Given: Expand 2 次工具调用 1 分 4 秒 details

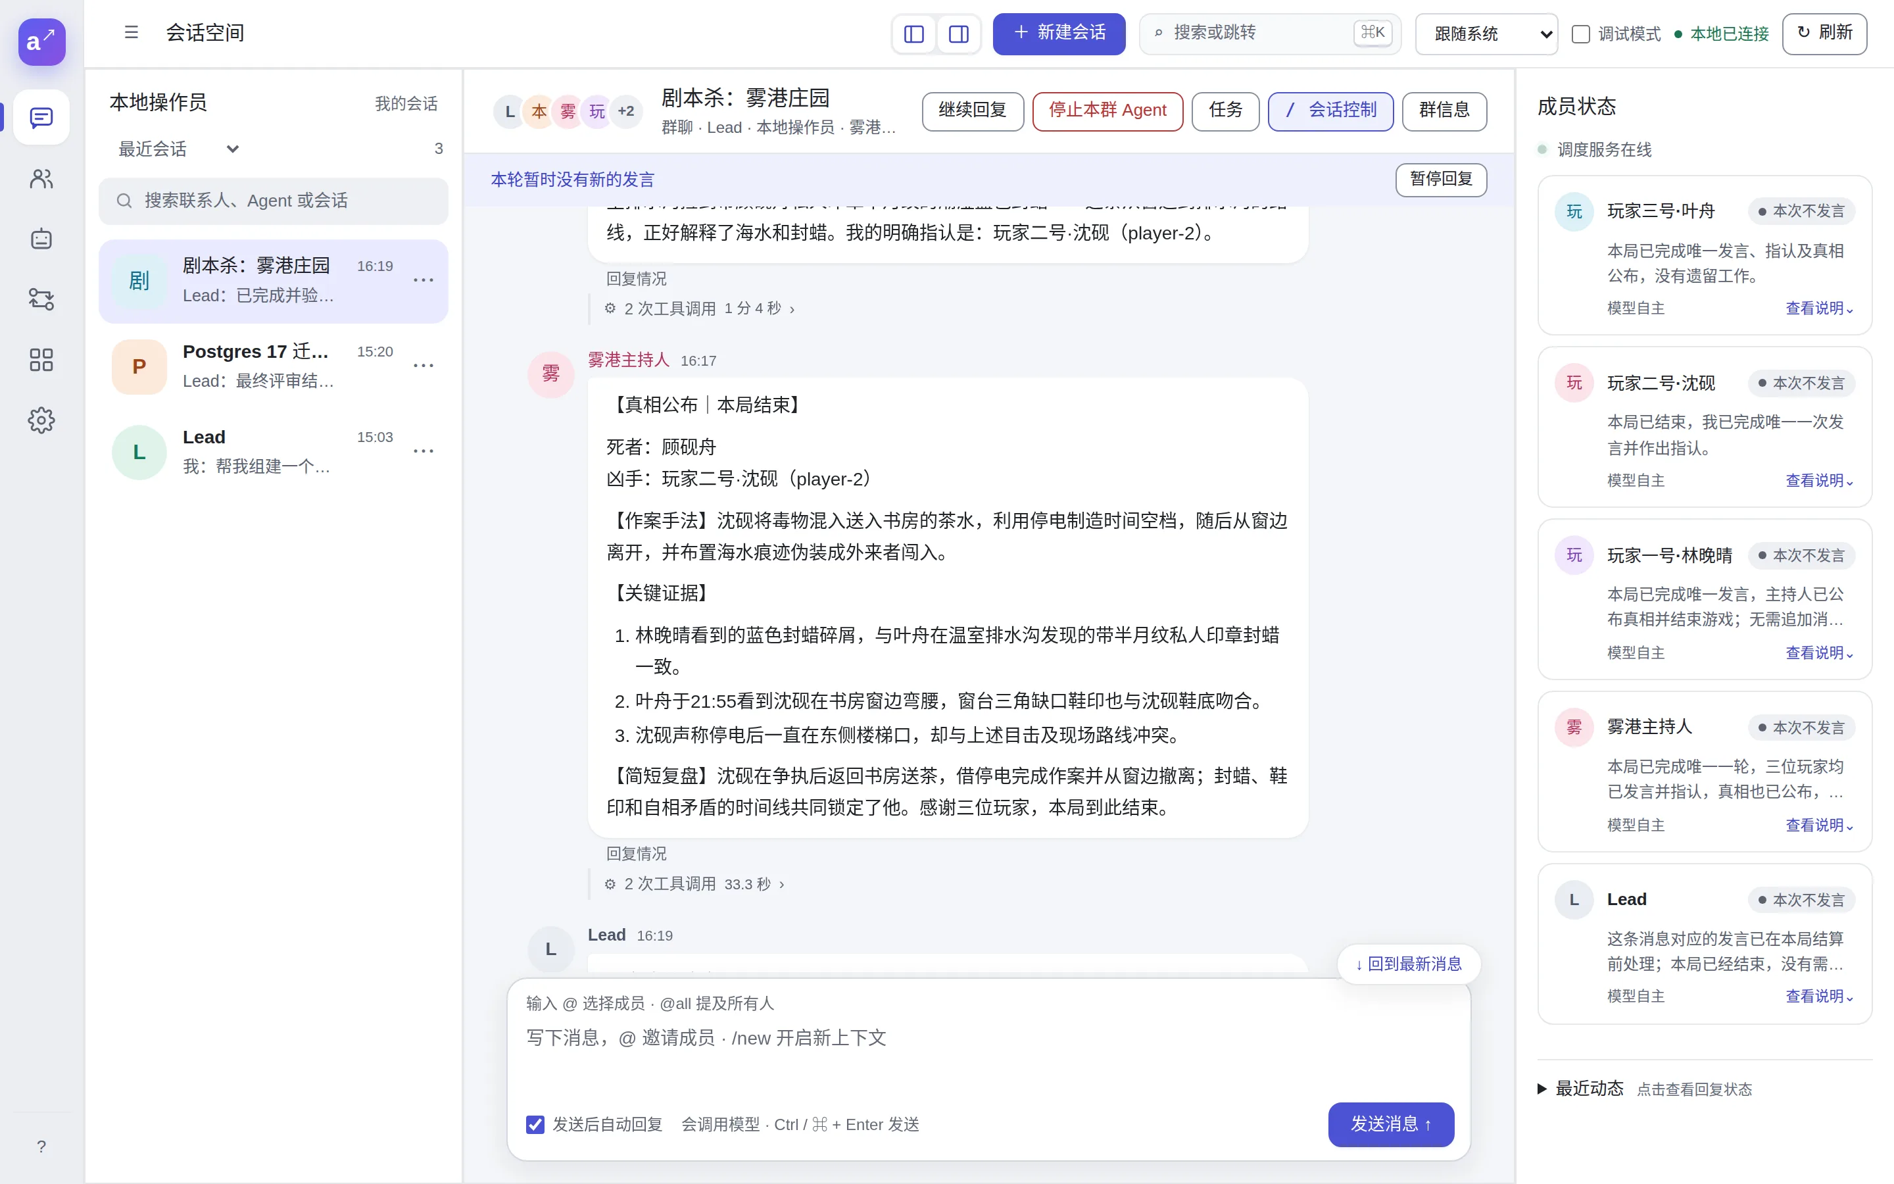Looking at the screenshot, I should [x=700, y=308].
